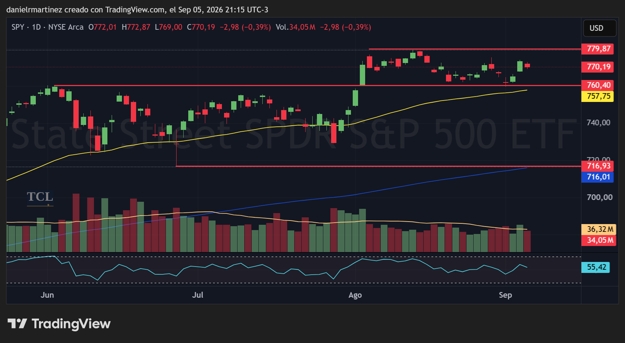Click the Vol. 34,05 M legend value
This screenshot has height=343, width=625.
pyautogui.click(x=296, y=27)
